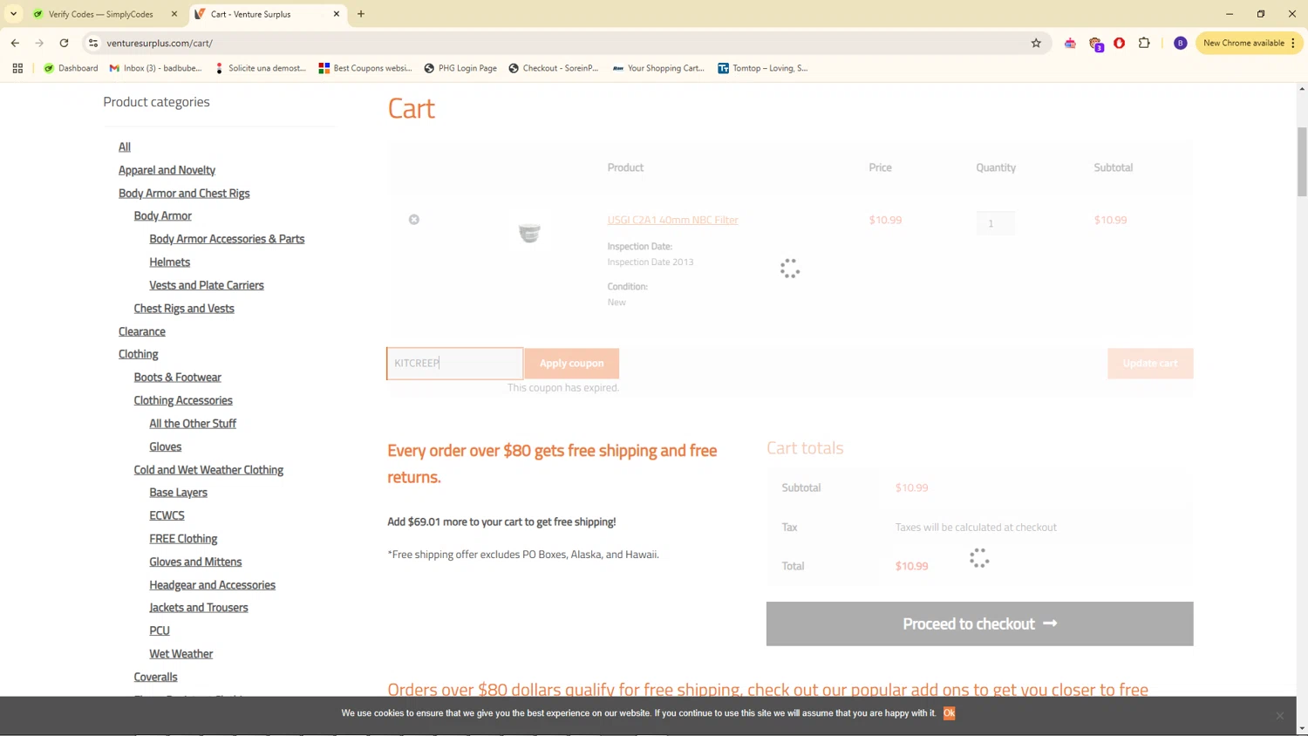The width and height of the screenshot is (1308, 736).
Task: Click the address bar URL
Action: click(x=160, y=43)
